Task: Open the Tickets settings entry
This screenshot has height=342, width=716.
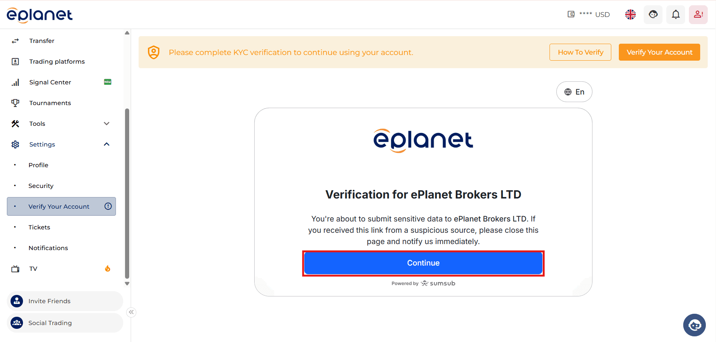Action: pos(39,227)
